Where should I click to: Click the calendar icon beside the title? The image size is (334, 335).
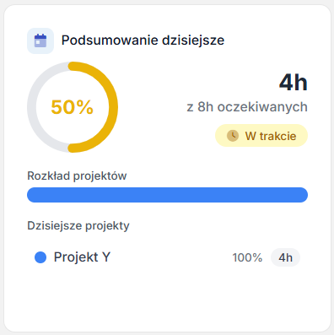[40, 41]
